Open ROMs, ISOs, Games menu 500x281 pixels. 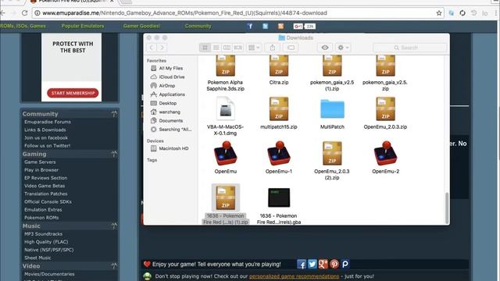23,26
